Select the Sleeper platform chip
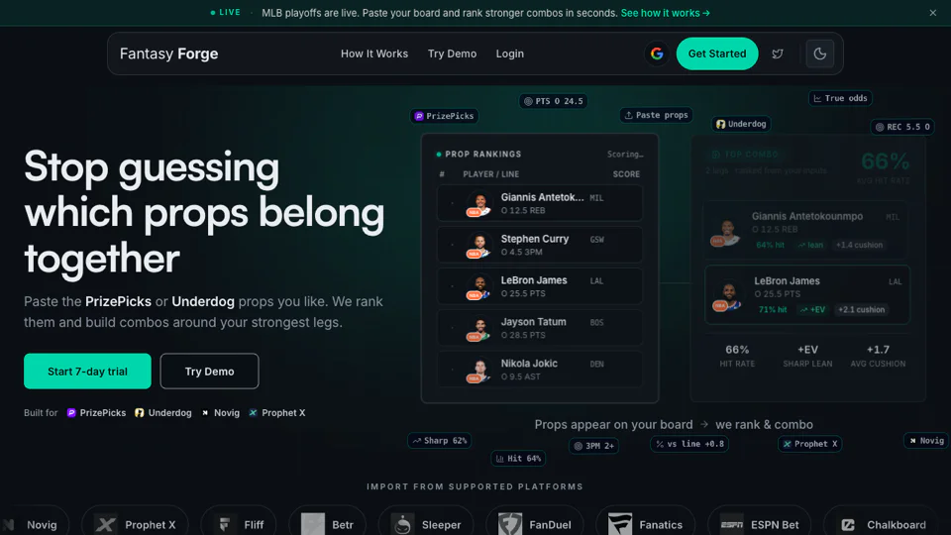 [426, 524]
